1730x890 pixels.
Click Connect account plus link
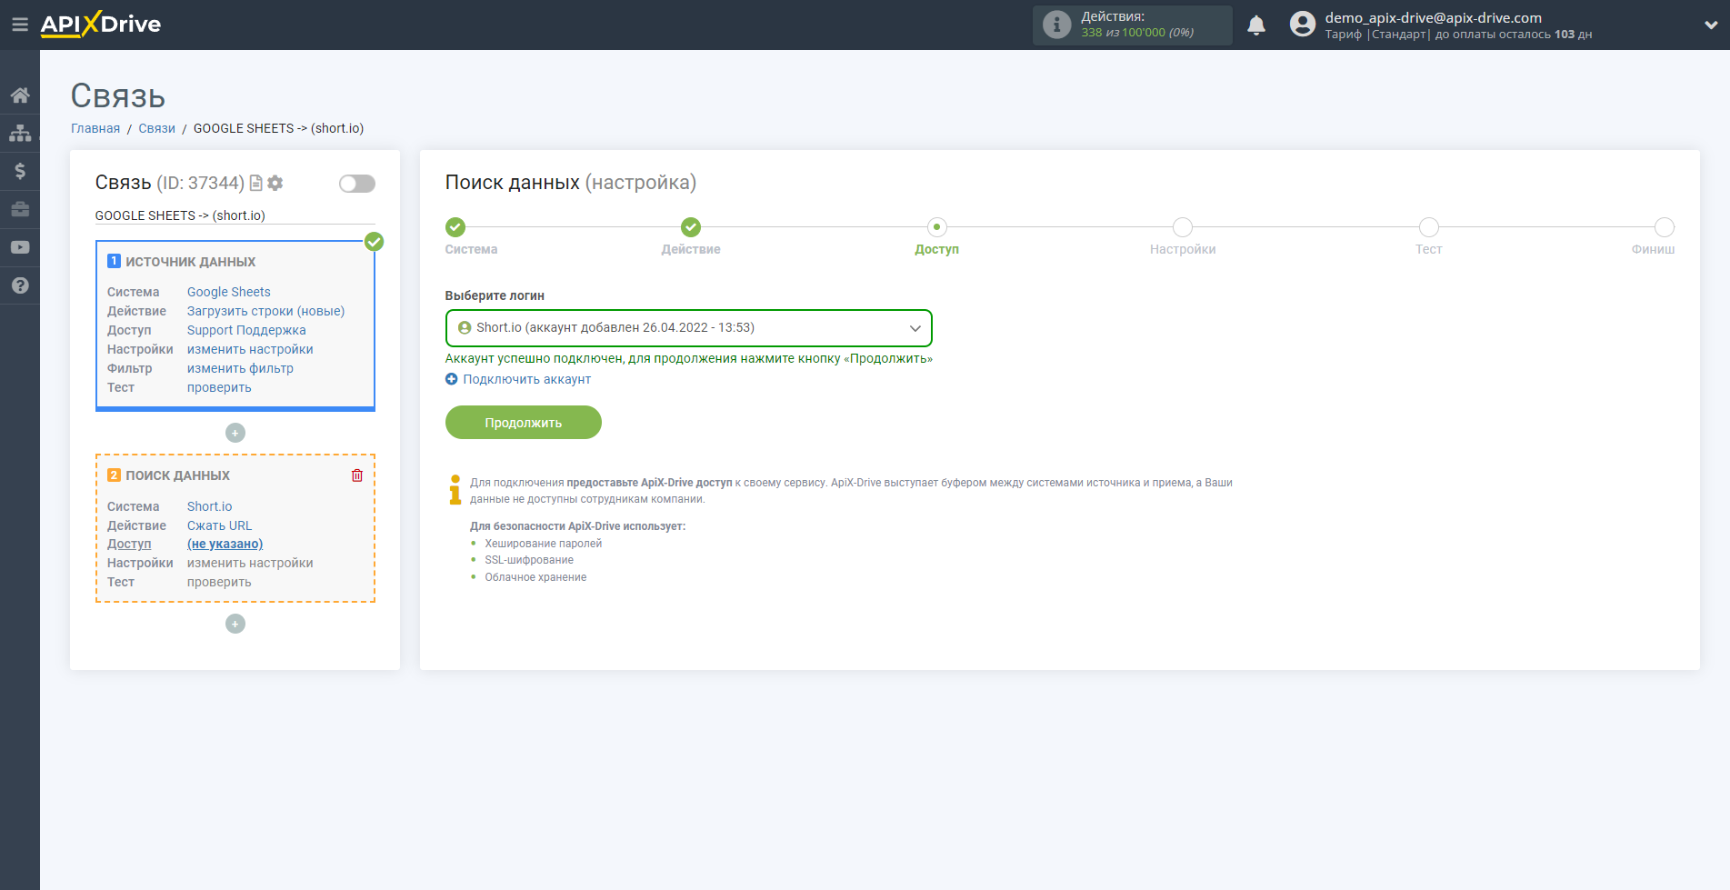pyautogui.click(x=518, y=379)
